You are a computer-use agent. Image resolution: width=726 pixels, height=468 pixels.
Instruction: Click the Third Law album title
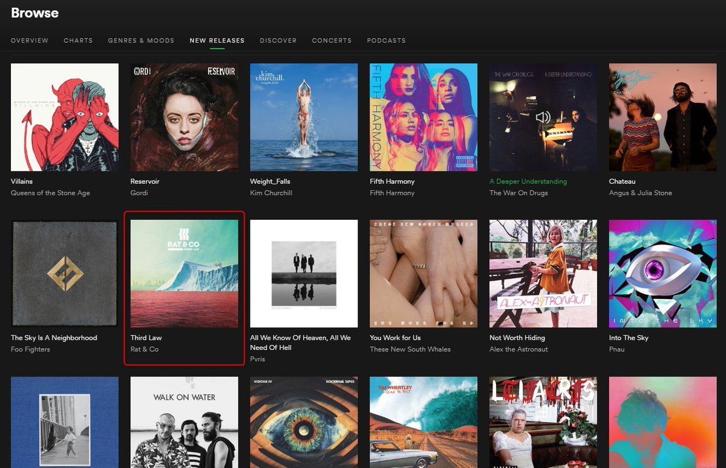click(x=146, y=338)
